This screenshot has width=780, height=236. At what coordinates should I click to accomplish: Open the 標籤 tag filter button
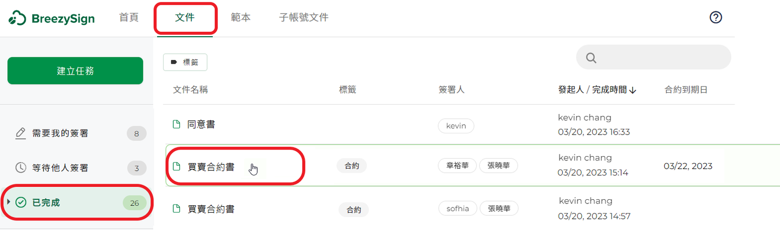tap(185, 62)
